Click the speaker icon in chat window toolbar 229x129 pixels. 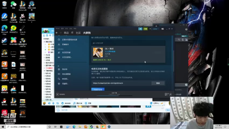49,103
